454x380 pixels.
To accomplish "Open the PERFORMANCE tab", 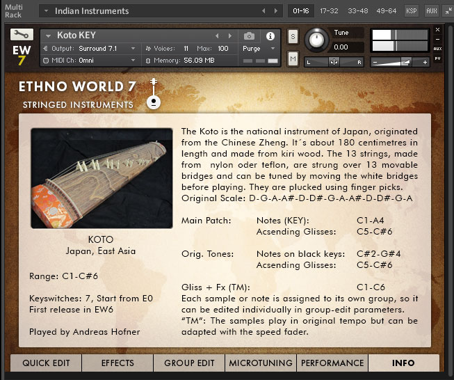I will click(332, 363).
